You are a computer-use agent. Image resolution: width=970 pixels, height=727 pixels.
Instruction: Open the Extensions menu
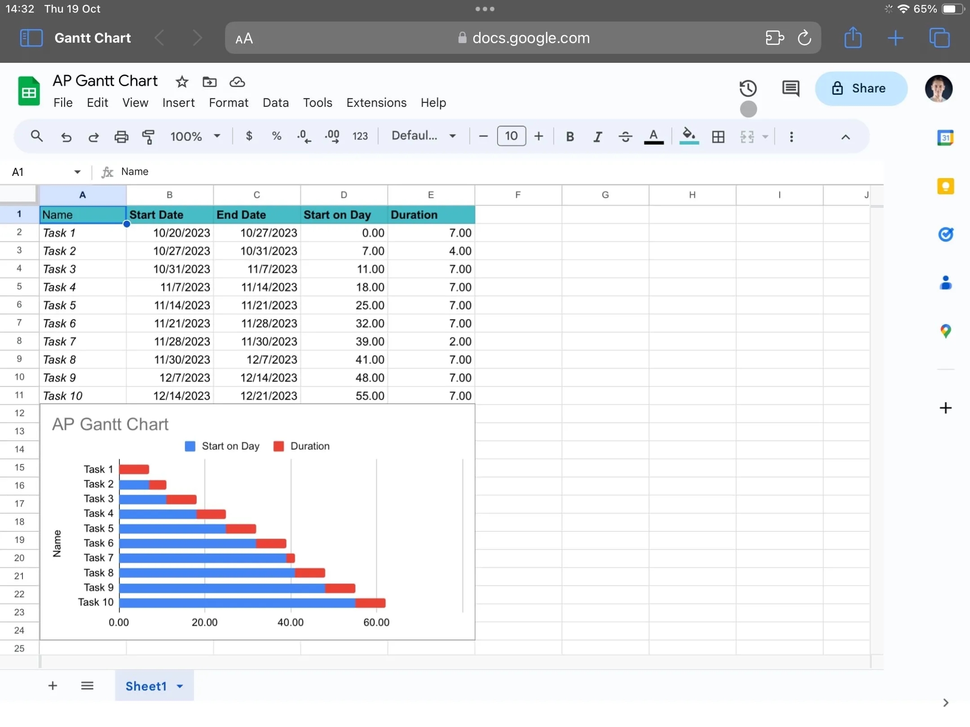point(376,103)
